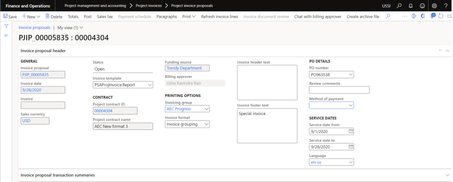The image size is (453, 182).
Task: Open the attachments paperclip icon
Action: tap(433, 16)
